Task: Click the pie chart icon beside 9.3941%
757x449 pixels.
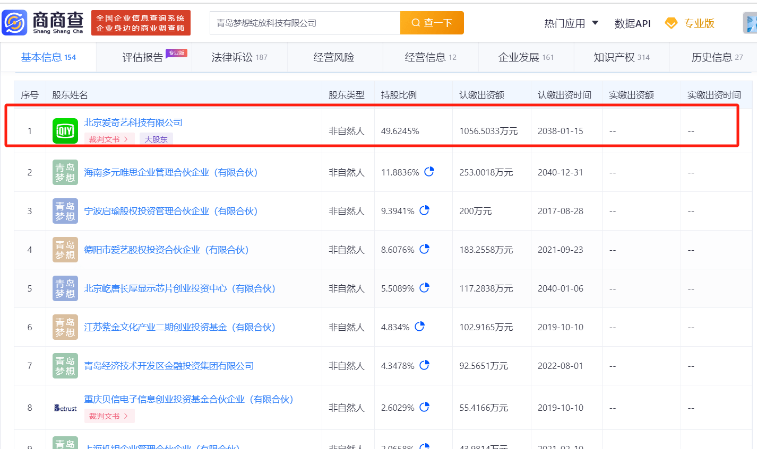Action: tap(424, 210)
